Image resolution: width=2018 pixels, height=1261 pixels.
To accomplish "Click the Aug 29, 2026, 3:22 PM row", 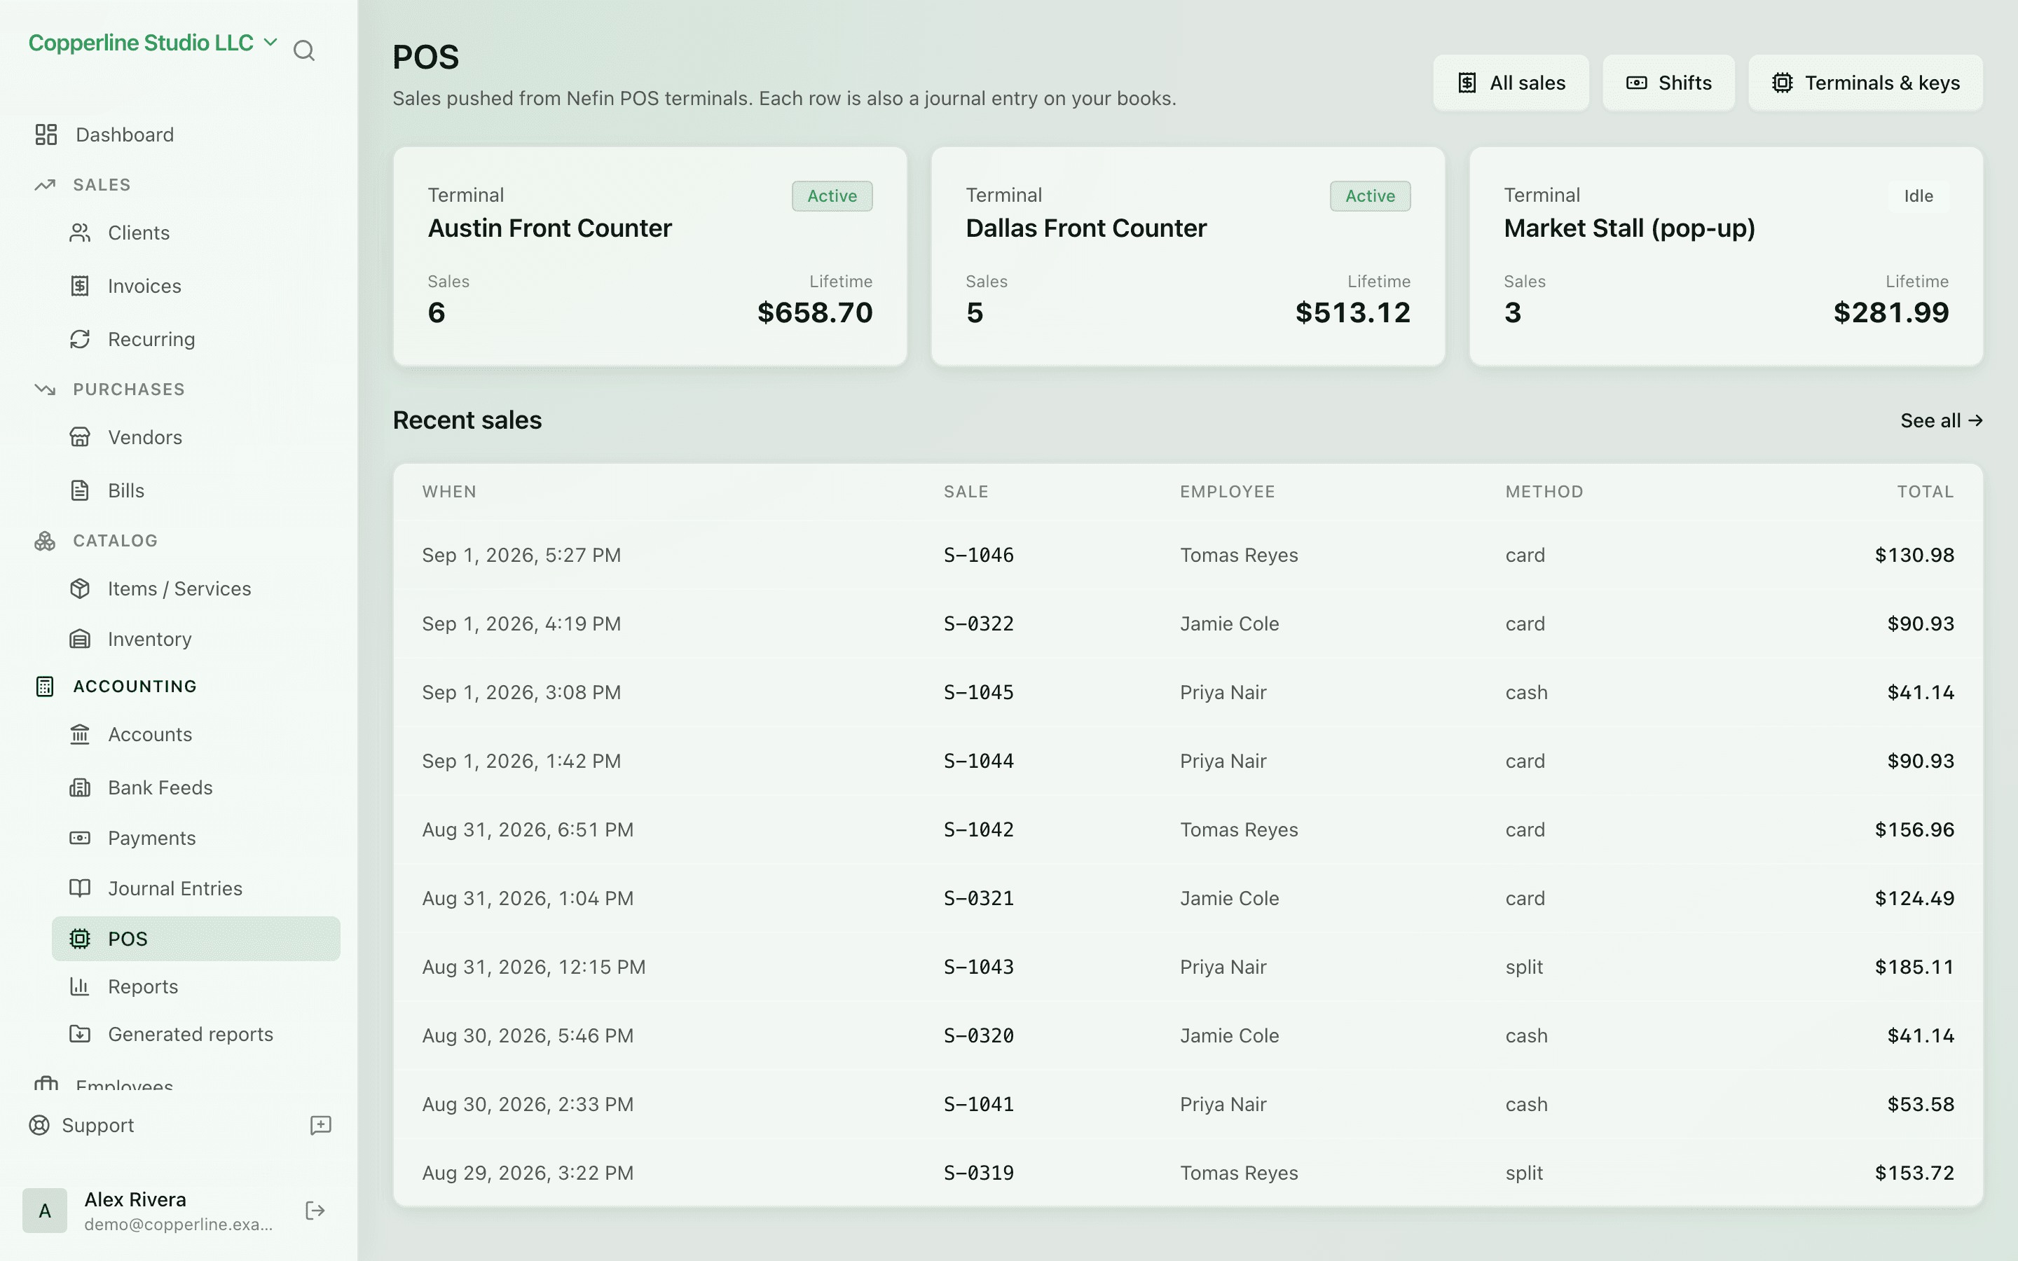I will [1188, 1173].
